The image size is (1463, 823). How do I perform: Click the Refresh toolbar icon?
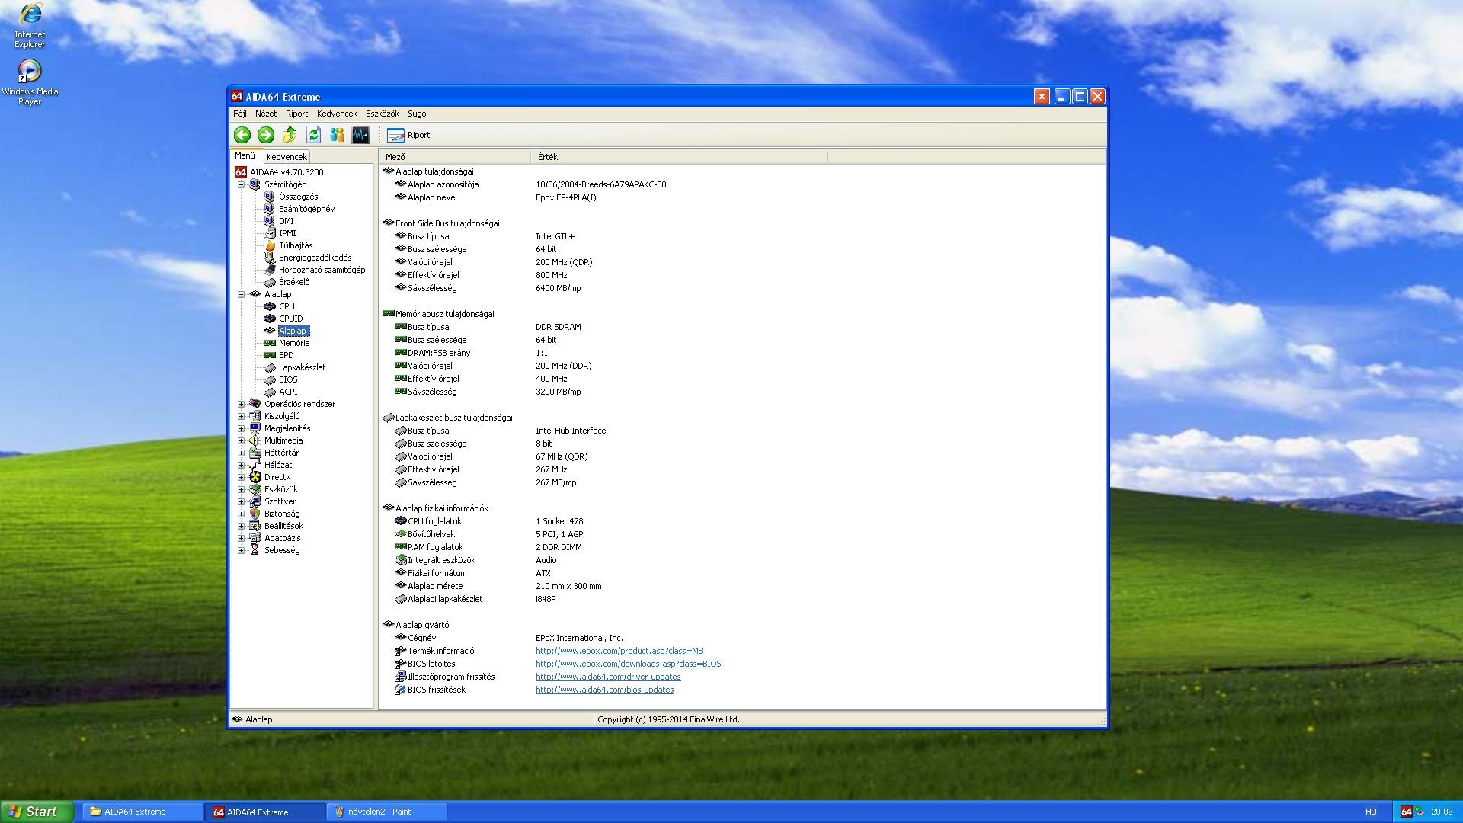313,135
